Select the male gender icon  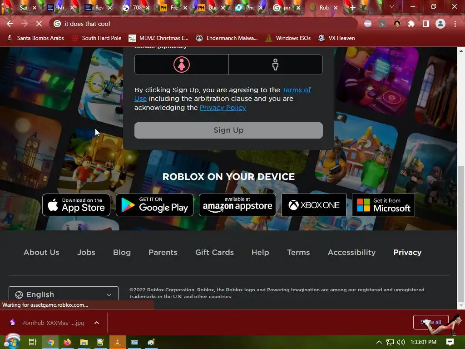(x=275, y=65)
